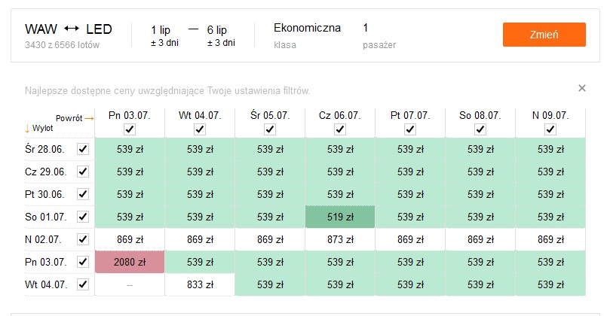Screen dimensions: 607x316
Task: Click the WAW LED route field
Action: pyautogui.click(x=69, y=35)
